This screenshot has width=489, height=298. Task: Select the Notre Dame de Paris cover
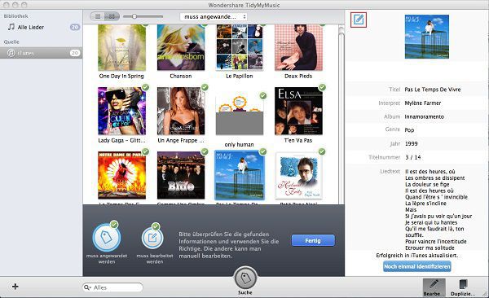click(121, 175)
